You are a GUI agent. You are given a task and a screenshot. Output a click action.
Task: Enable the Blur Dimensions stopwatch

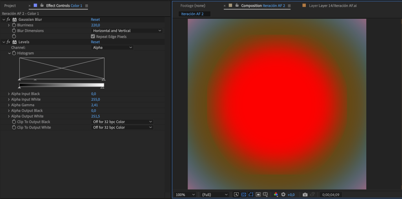pos(14,31)
